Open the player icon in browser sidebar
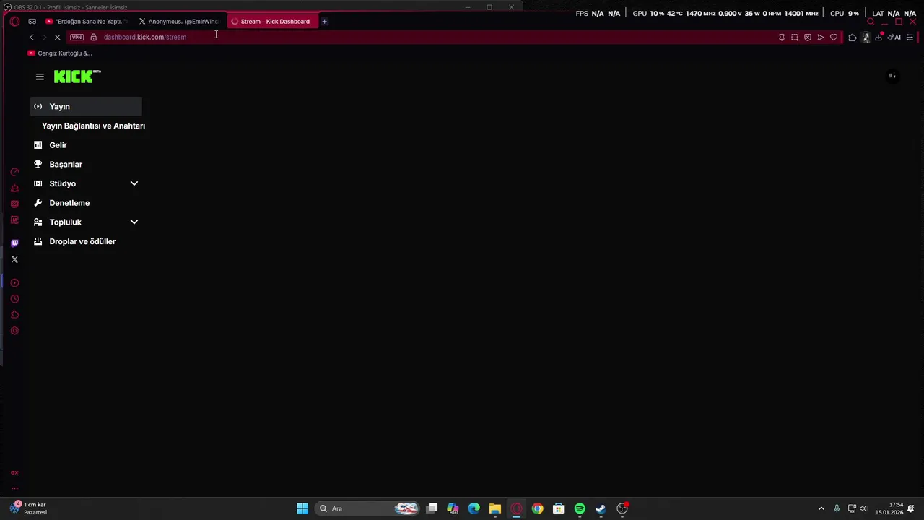This screenshot has height=520, width=924. (14, 283)
